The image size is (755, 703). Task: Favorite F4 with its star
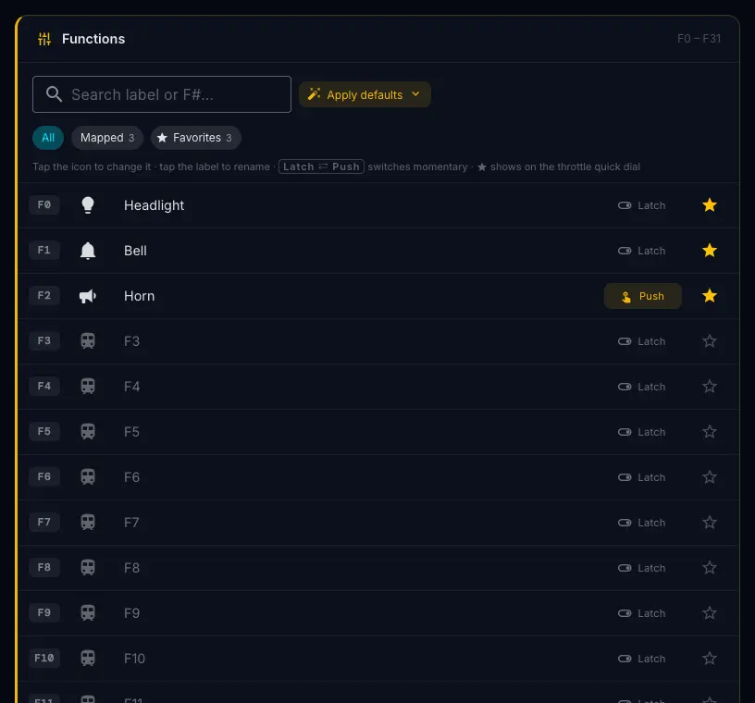click(710, 386)
